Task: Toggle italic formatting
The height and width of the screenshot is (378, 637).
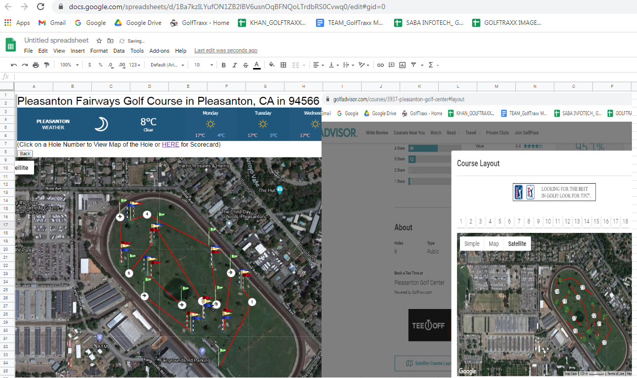Action: 234,65
